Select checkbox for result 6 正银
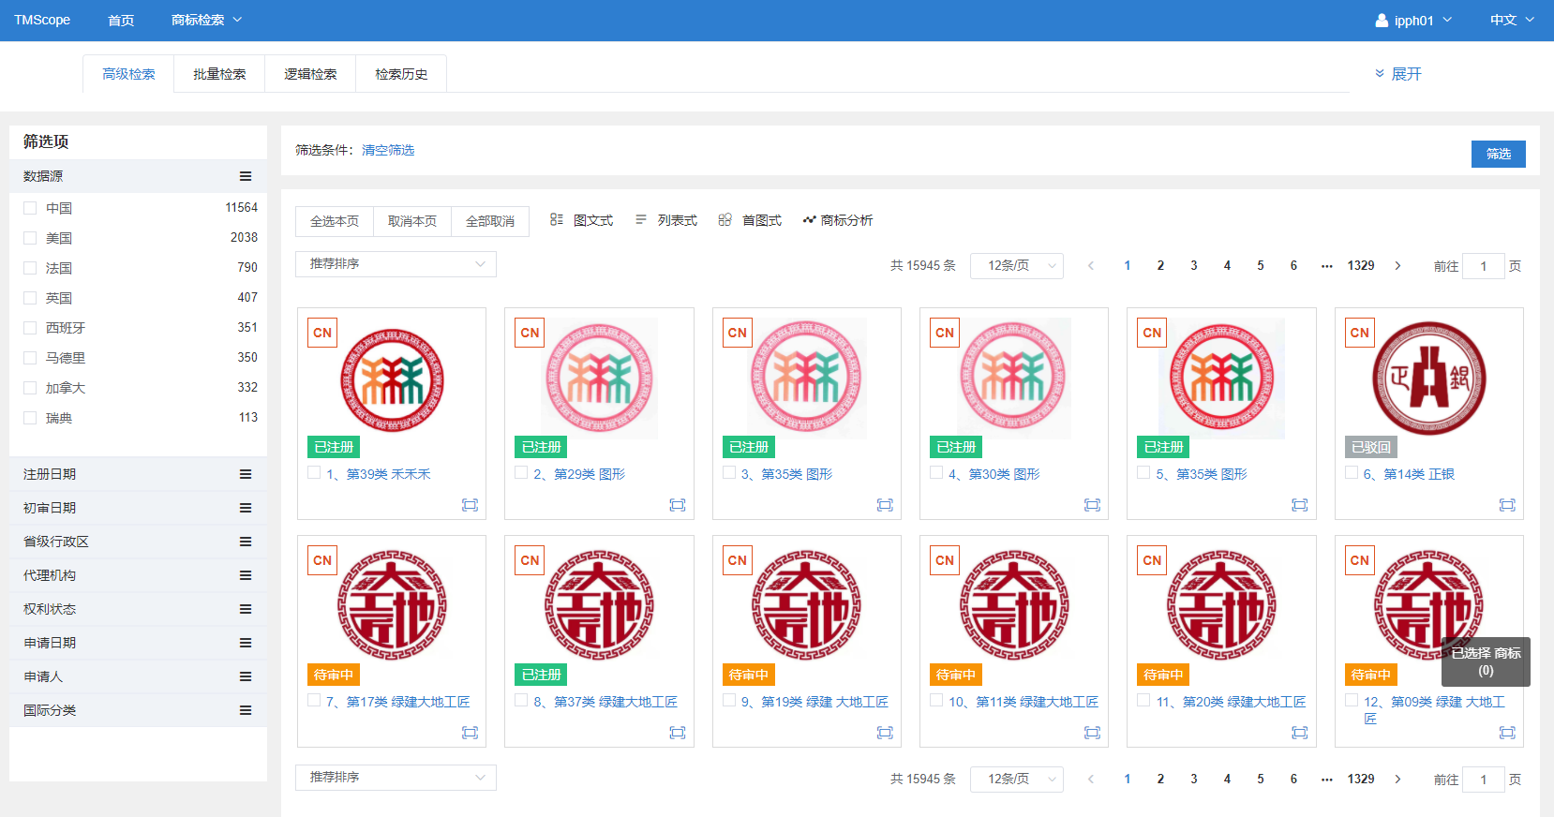 [1352, 472]
